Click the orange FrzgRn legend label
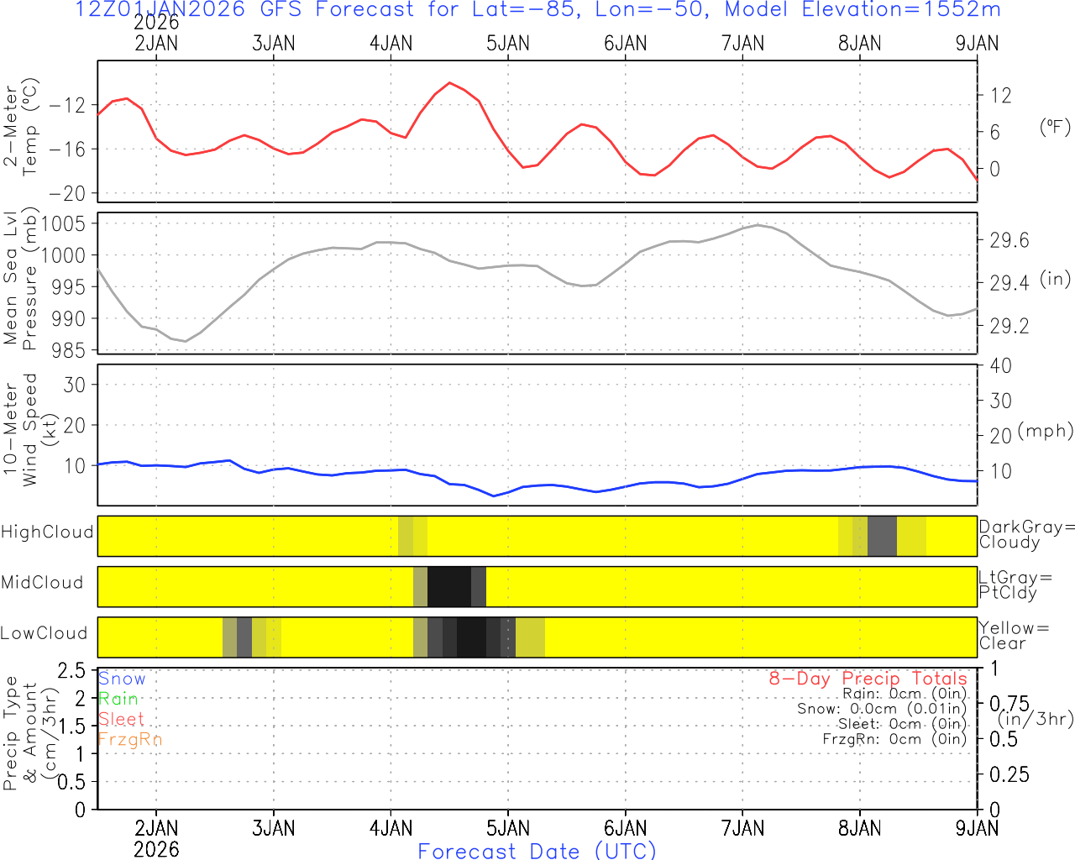The image size is (1075, 860). coord(129,739)
